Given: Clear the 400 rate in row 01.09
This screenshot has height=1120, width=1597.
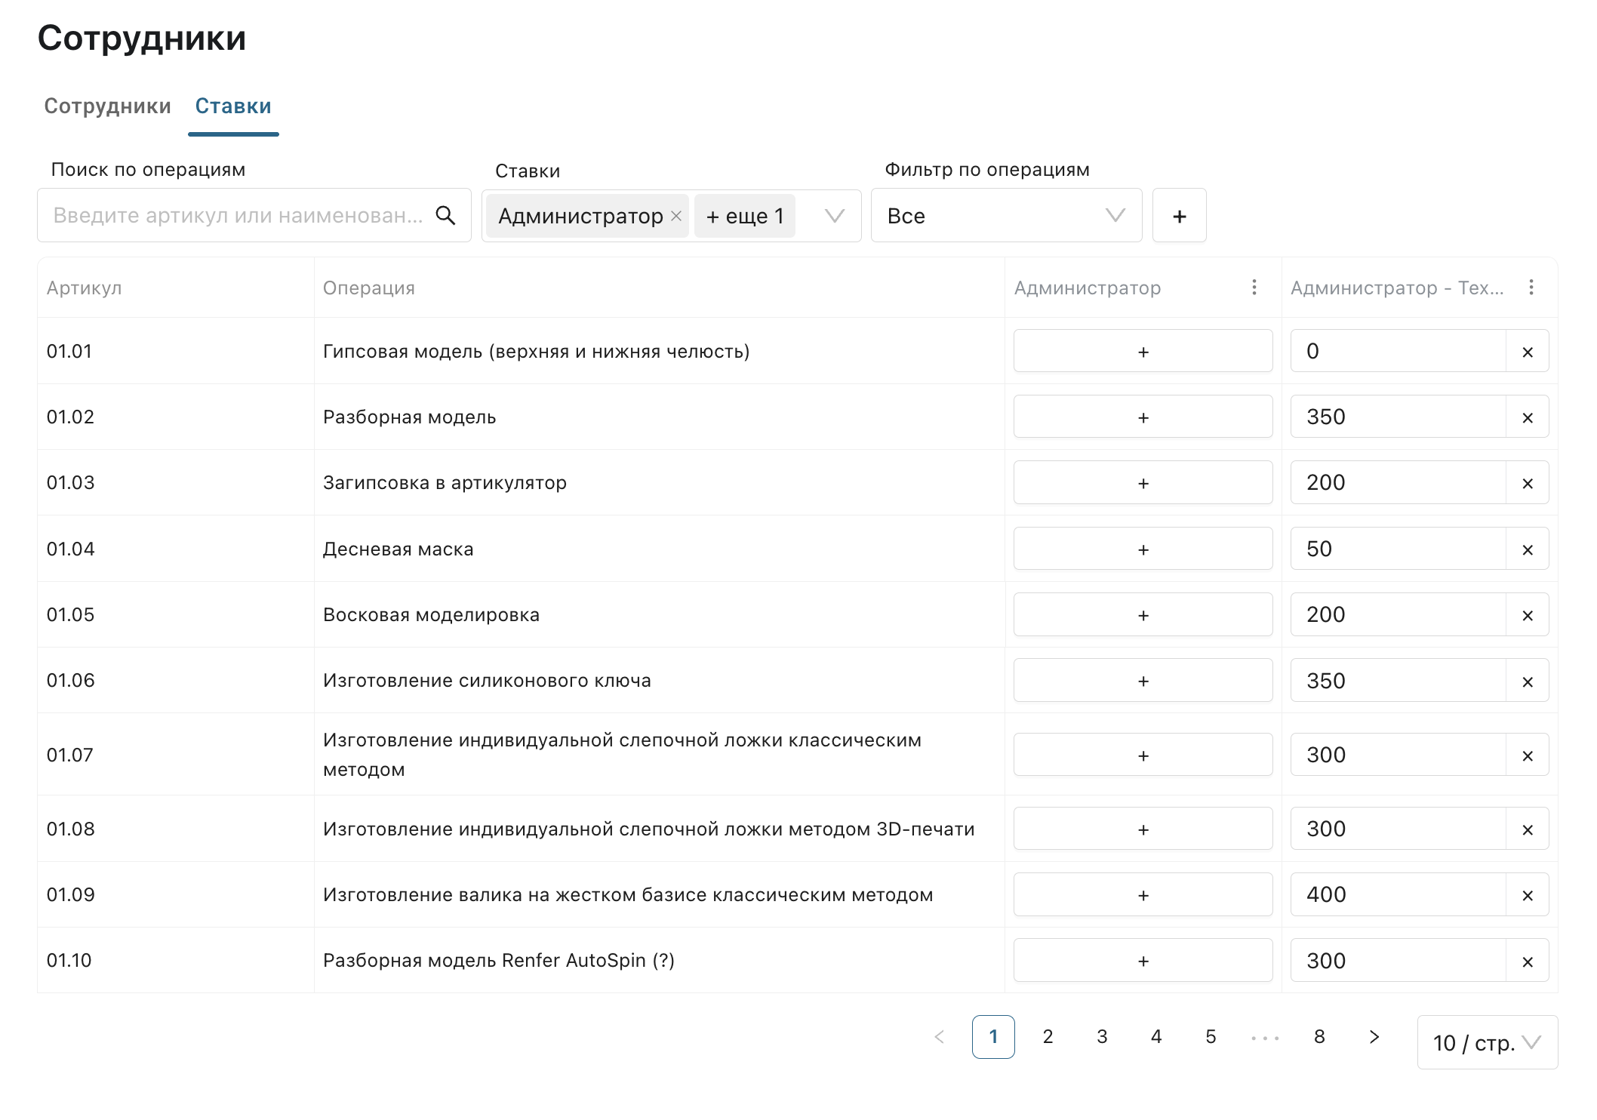Looking at the screenshot, I should (1527, 895).
